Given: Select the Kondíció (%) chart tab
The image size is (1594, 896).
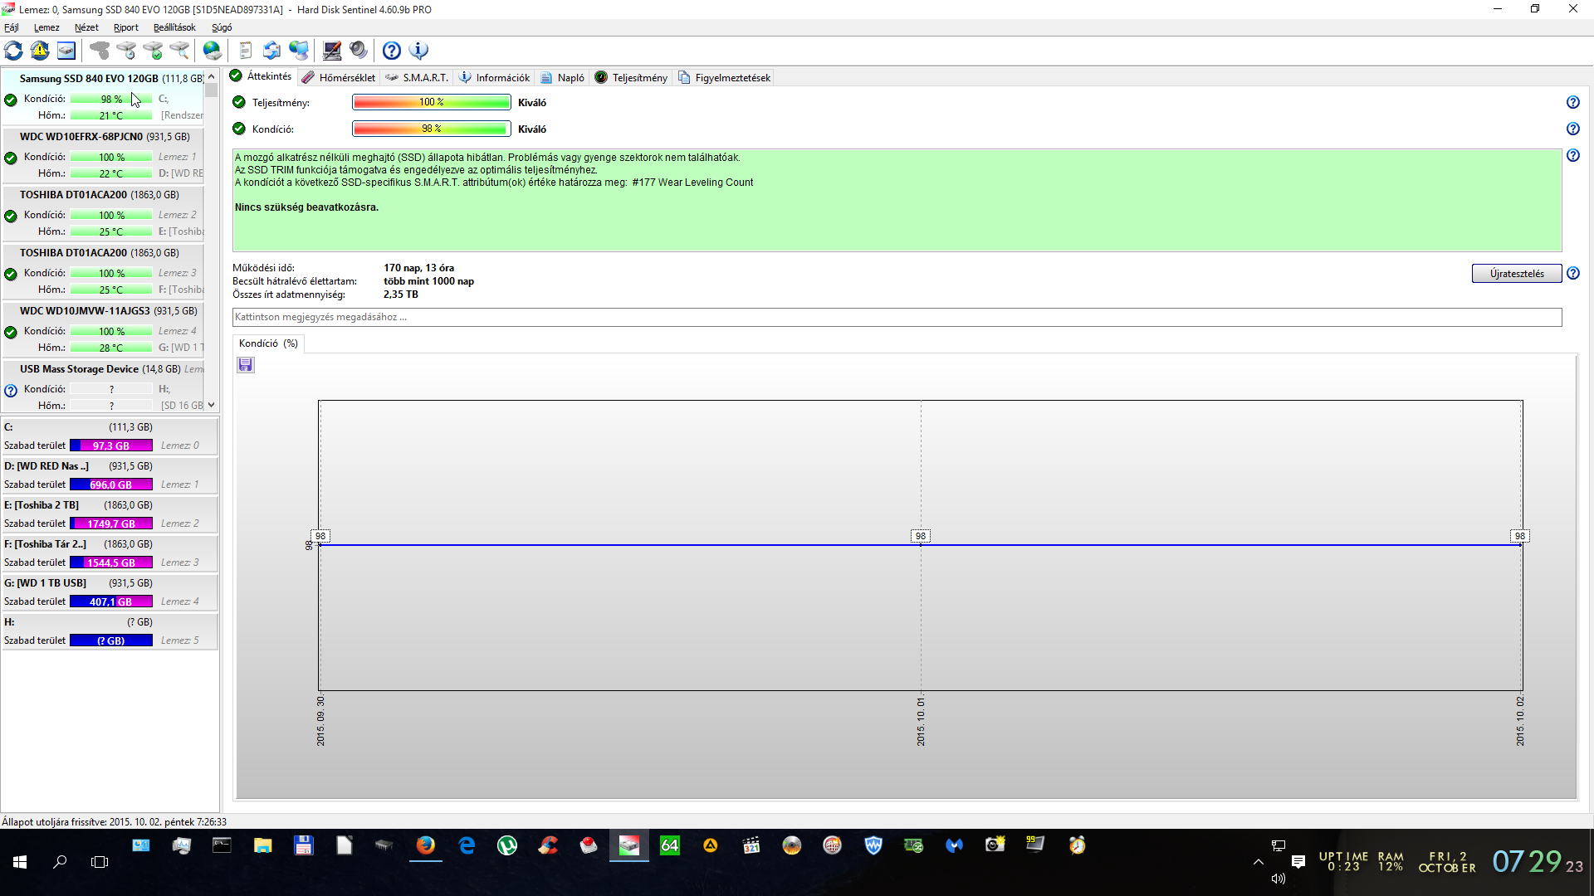Looking at the screenshot, I should point(268,343).
